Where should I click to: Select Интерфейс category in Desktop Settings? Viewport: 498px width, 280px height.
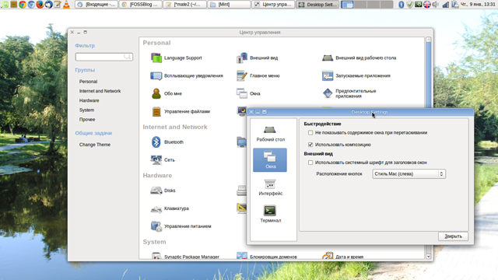tap(270, 187)
